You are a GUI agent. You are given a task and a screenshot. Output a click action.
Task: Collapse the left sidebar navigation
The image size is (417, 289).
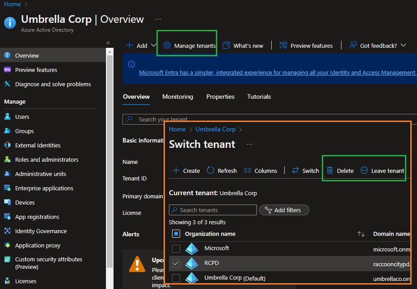pyautogui.click(x=108, y=43)
